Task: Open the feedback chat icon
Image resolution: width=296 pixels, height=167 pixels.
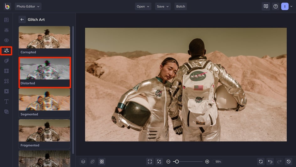Action: (x=266, y=6)
